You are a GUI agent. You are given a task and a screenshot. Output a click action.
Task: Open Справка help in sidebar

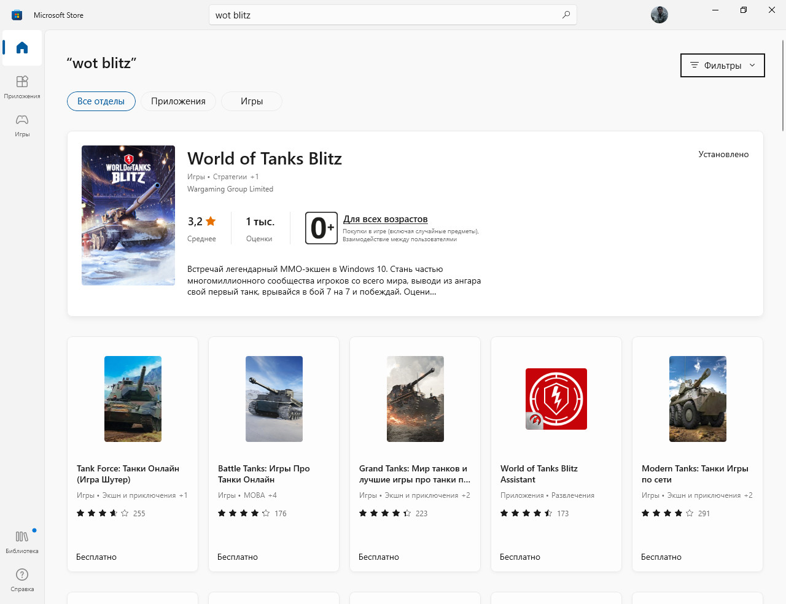pyautogui.click(x=22, y=580)
